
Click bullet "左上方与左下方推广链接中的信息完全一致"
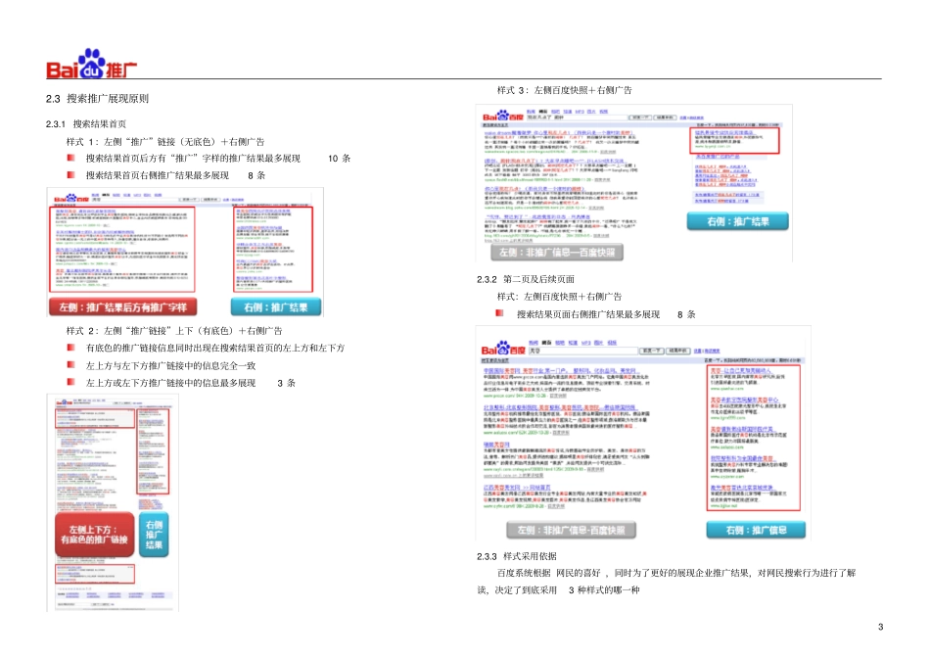[x=170, y=365]
